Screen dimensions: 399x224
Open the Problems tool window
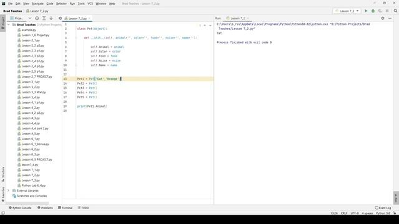pos(46,208)
